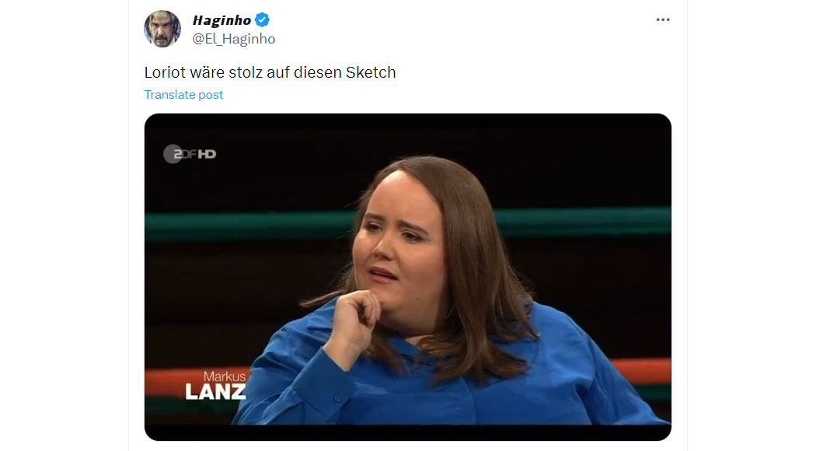Open the three-dot more options menu
816x451 pixels.
[x=662, y=19]
